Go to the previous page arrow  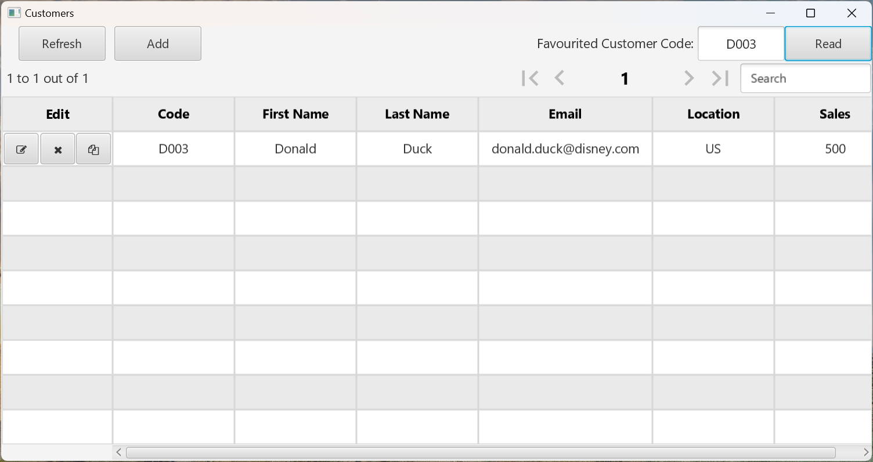(x=560, y=78)
